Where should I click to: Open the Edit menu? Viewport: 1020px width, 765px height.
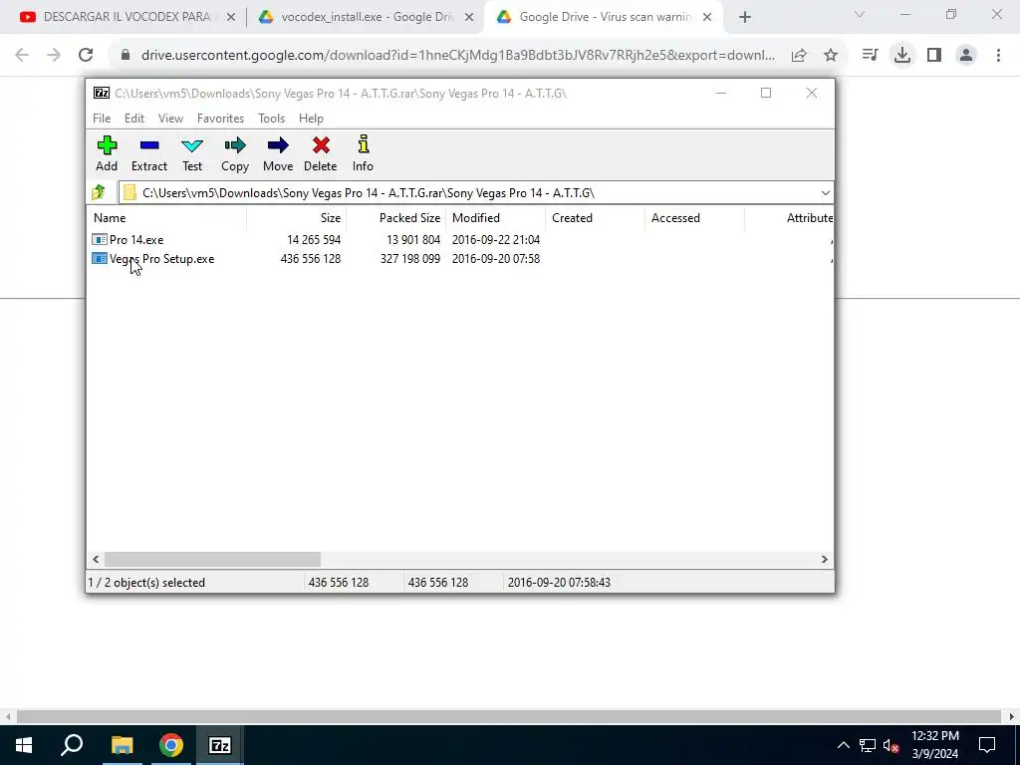(134, 119)
